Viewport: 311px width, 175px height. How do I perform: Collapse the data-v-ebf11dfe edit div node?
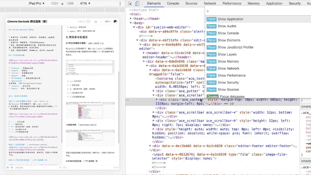click(137, 40)
